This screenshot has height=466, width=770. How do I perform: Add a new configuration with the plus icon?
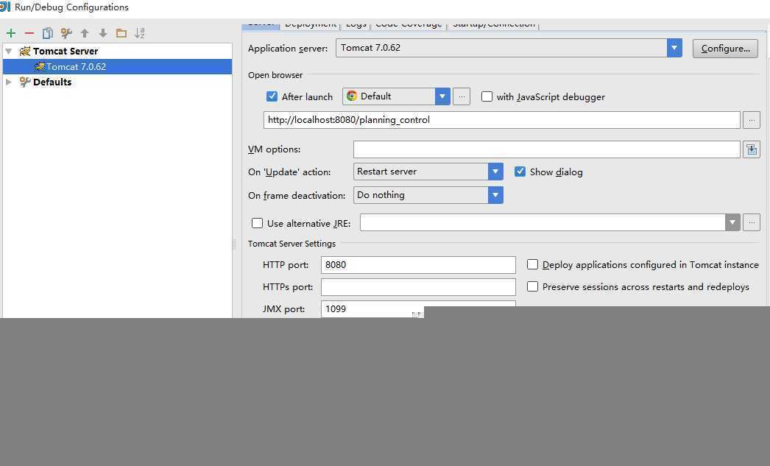pos(11,33)
